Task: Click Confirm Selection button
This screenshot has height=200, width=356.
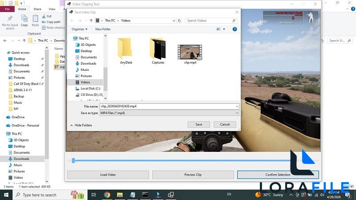Action: (x=278, y=175)
